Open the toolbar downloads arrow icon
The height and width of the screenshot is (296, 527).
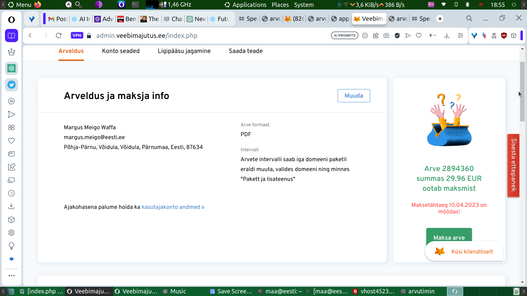(x=447, y=36)
